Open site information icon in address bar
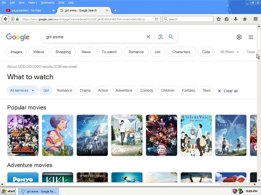Screen dimensions: 261x195 click(13, 19)
